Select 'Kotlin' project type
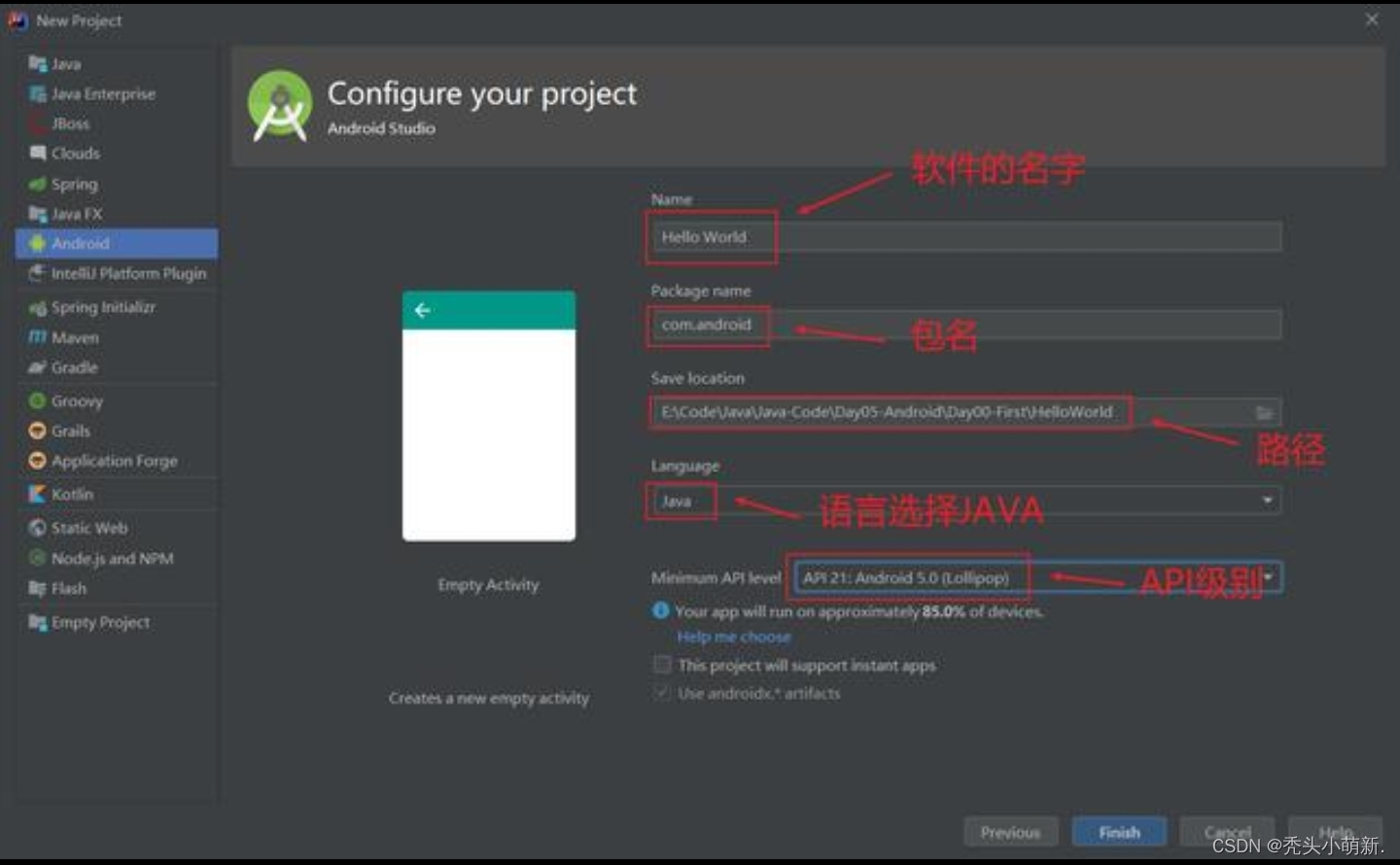Screen dimensions: 1400x865 pos(72,494)
